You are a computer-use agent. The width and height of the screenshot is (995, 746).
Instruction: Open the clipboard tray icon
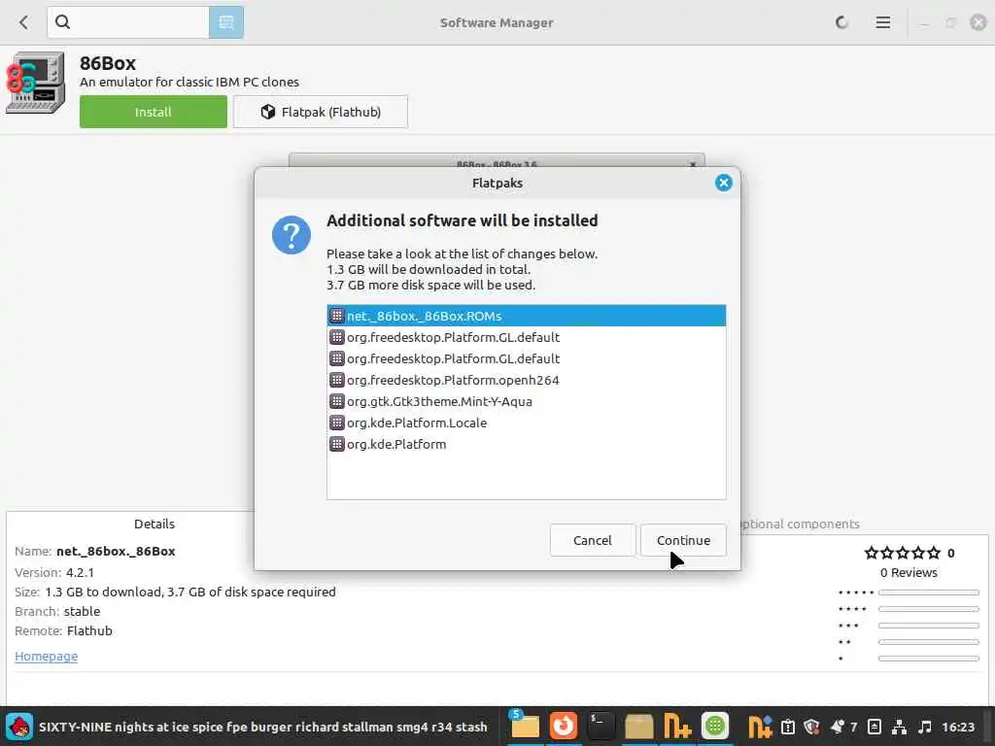click(787, 727)
